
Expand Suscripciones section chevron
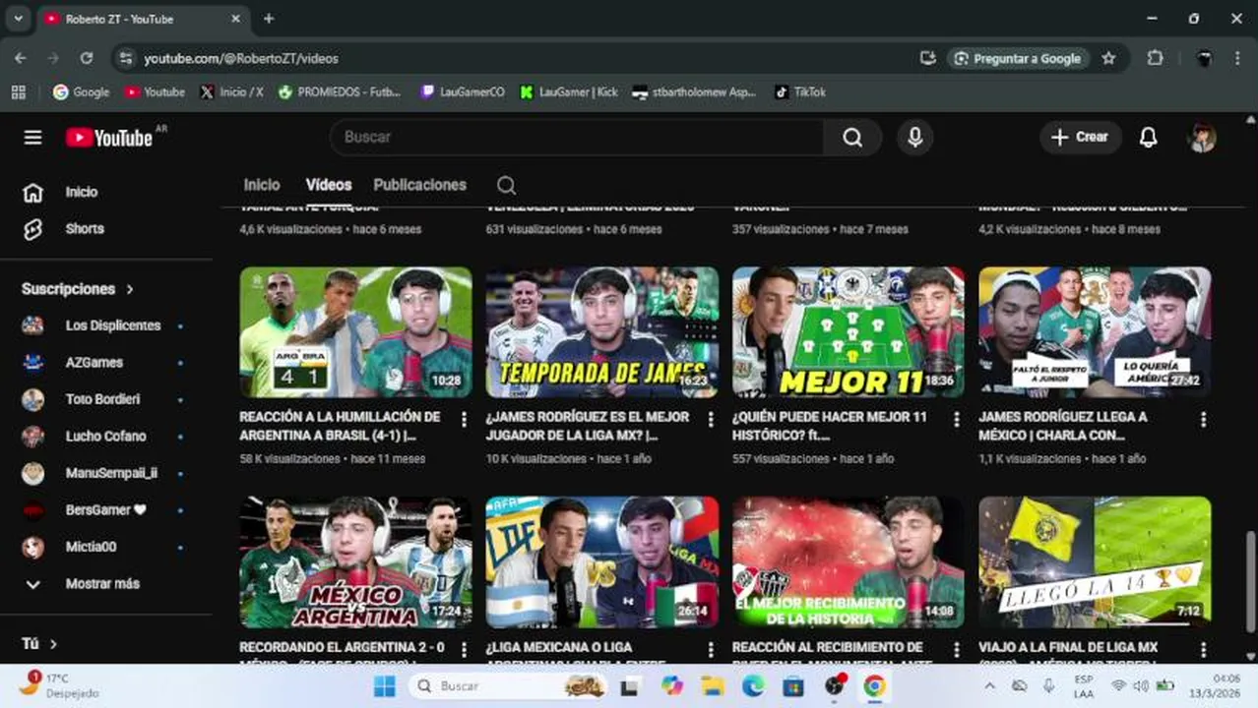click(x=130, y=289)
